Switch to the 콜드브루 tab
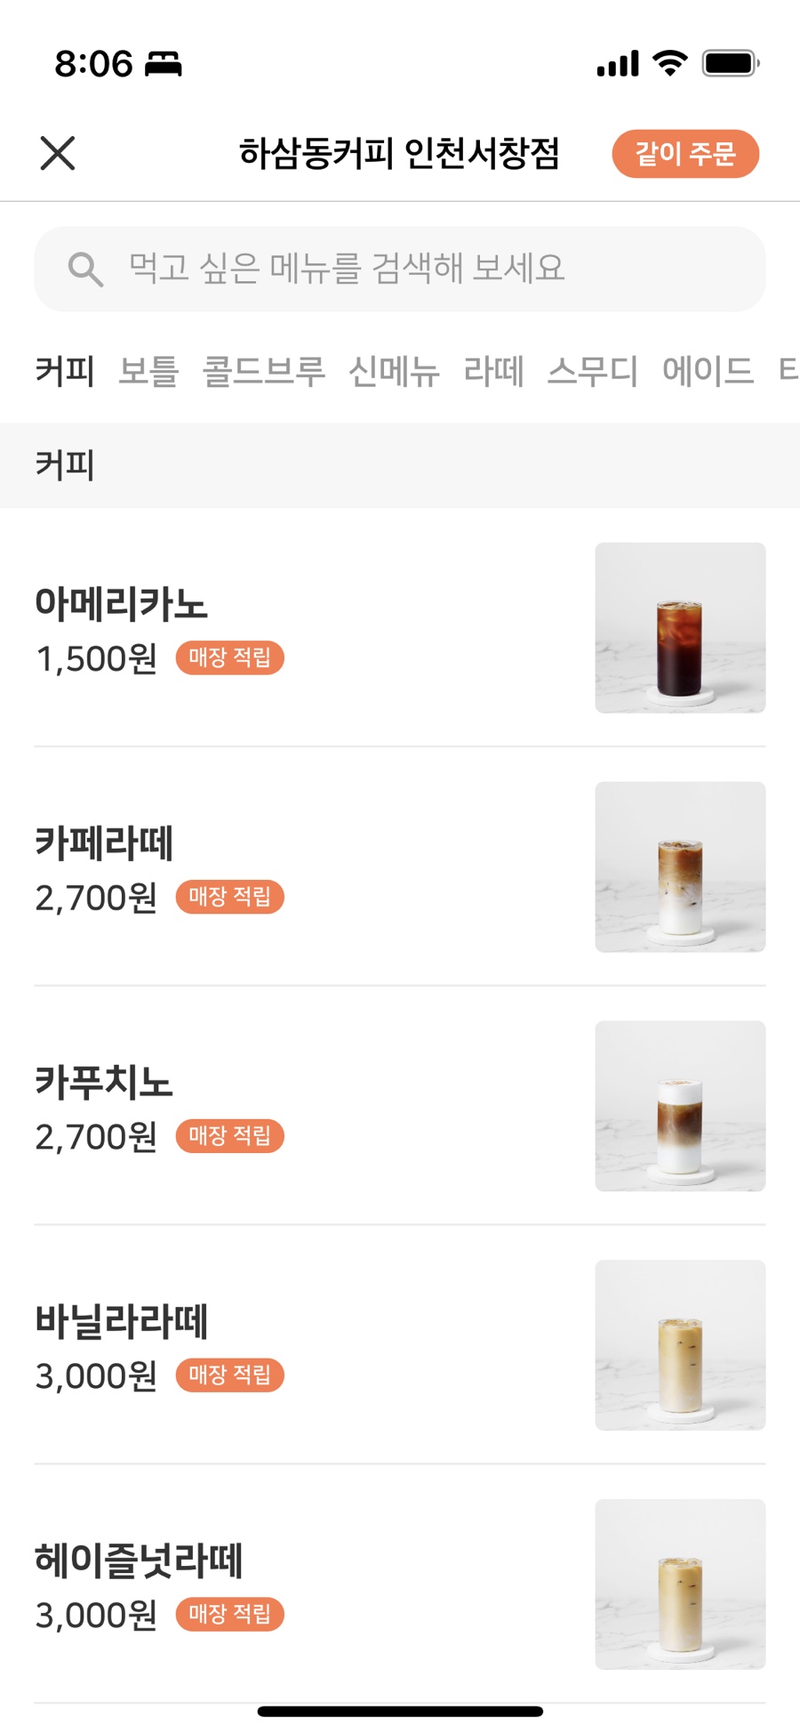 263,371
